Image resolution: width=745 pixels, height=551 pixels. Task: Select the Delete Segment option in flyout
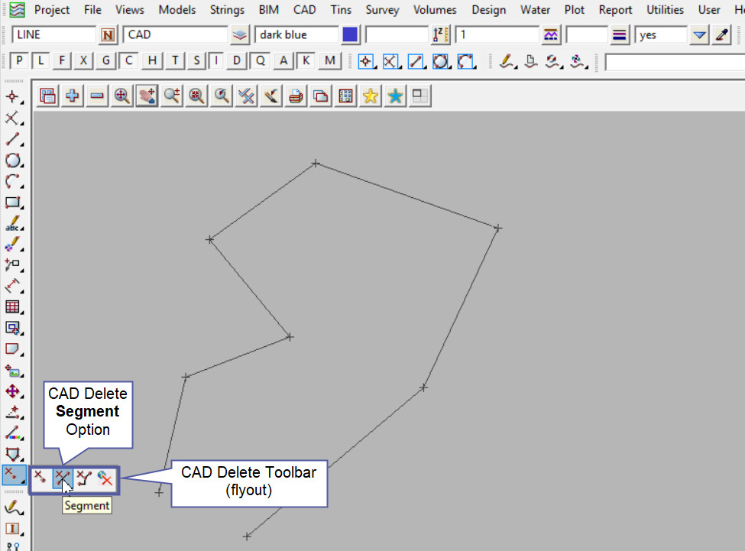pos(62,478)
